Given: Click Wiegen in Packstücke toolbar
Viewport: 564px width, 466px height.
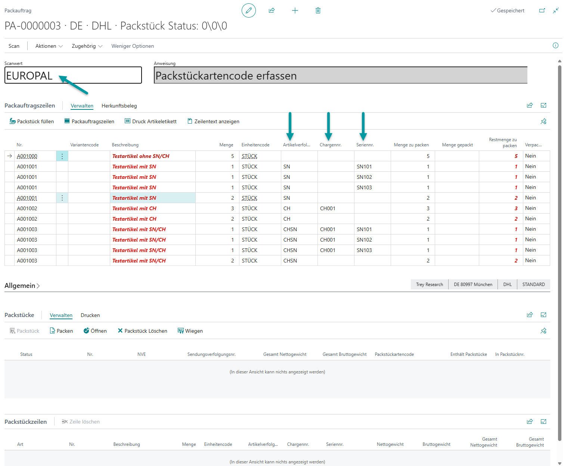Looking at the screenshot, I should [x=190, y=331].
